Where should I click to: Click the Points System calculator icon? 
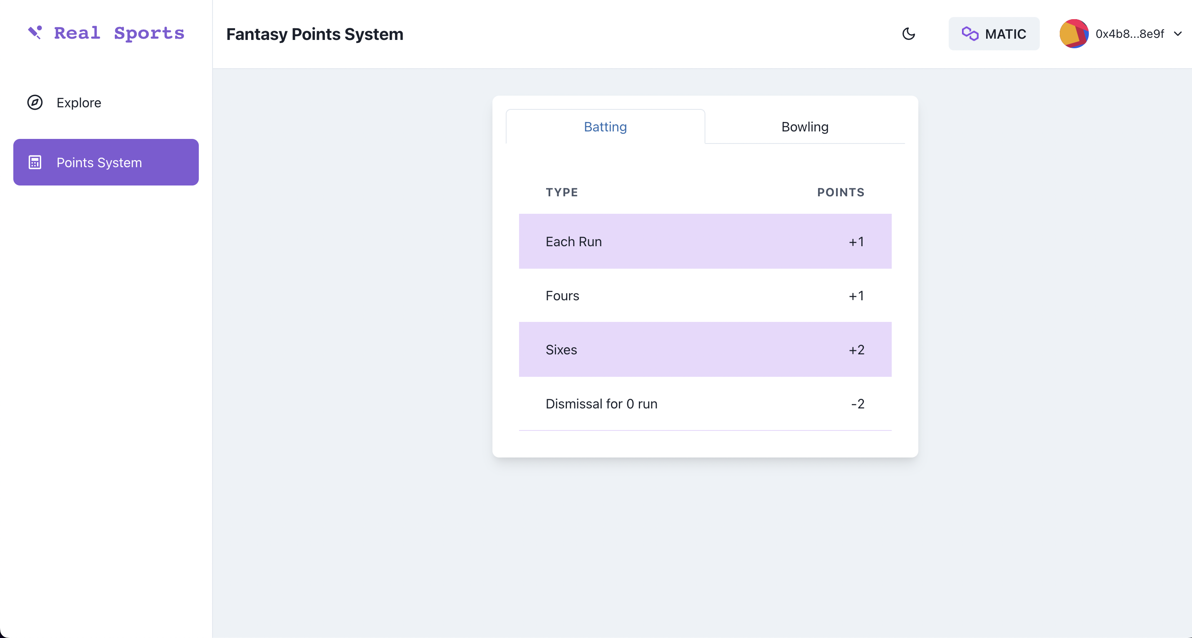tap(35, 162)
